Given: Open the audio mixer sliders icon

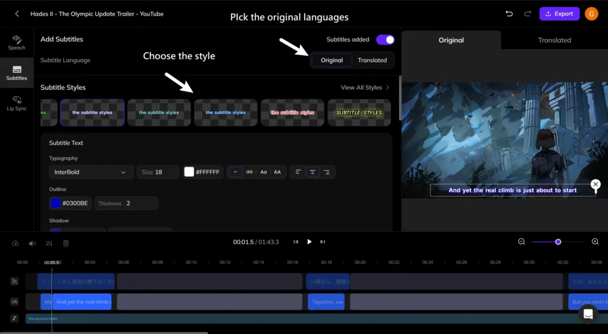Looking at the screenshot, I should pos(49,243).
